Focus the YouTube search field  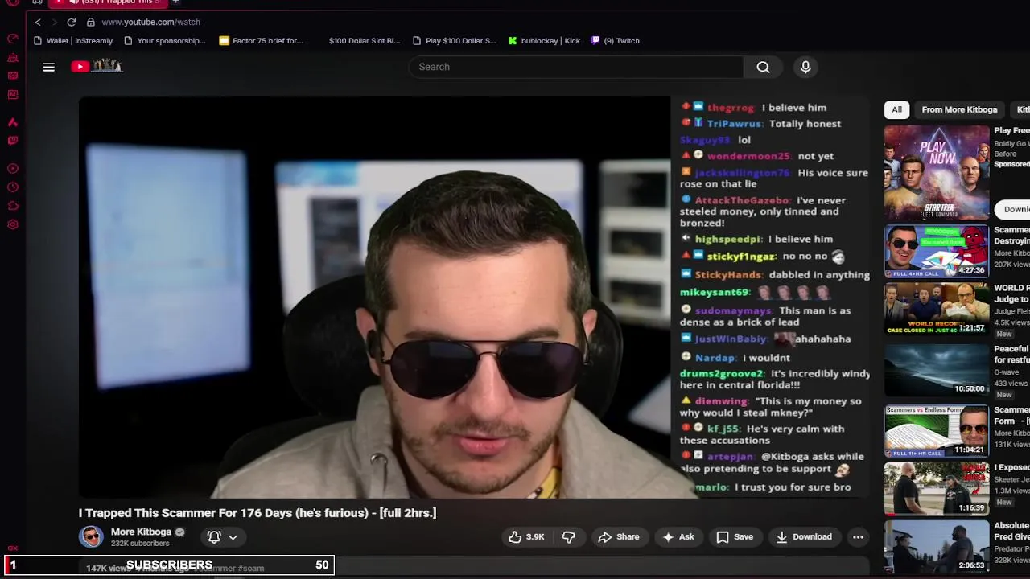[x=575, y=67]
